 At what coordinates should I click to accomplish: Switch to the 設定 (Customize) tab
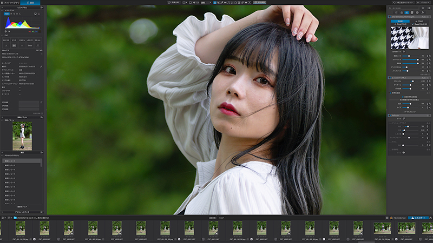(30, 3)
